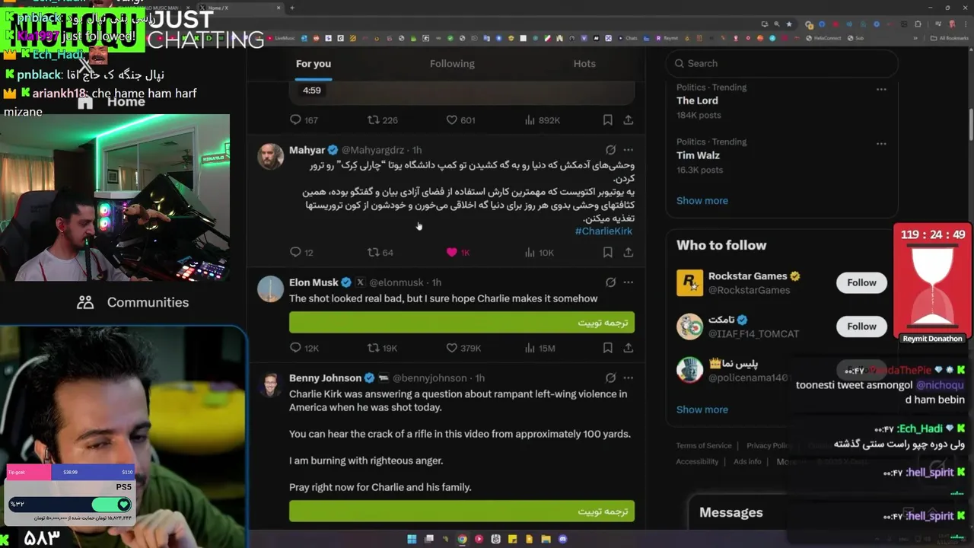View analytics of Mahyar's tweet (10K)
974x548 pixels.
pos(540,252)
